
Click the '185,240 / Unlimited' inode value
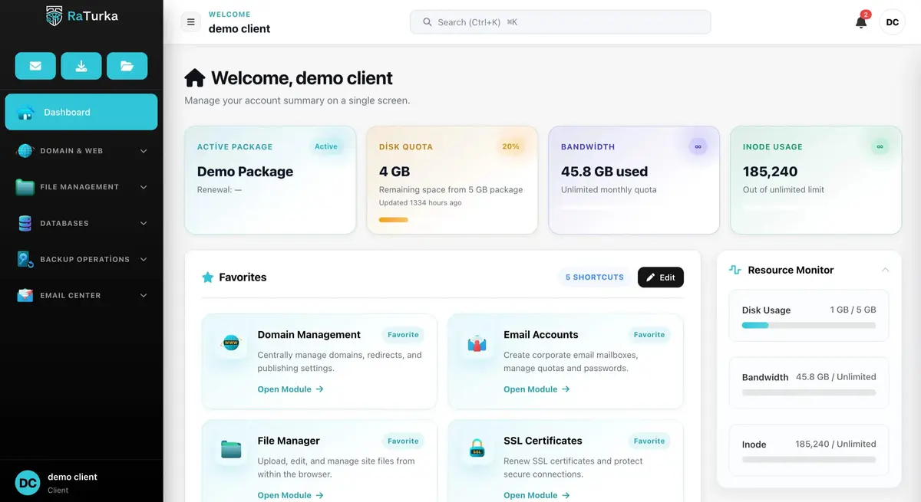[836, 445]
